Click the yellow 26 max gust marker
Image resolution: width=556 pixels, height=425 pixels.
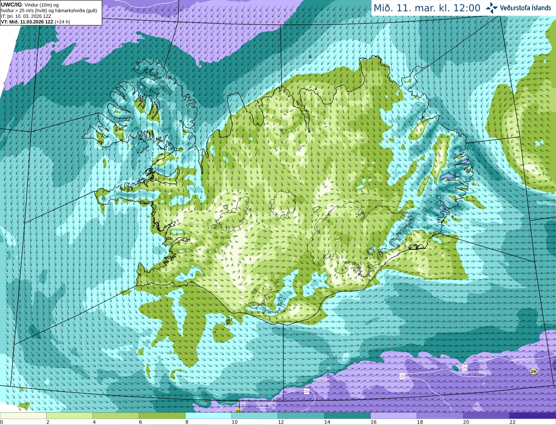tap(238, 411)
